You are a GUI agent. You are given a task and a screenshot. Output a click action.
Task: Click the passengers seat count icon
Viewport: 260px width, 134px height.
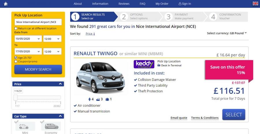90,99
